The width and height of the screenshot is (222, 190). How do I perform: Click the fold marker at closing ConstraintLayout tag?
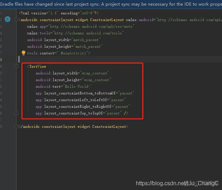(16, 126)
